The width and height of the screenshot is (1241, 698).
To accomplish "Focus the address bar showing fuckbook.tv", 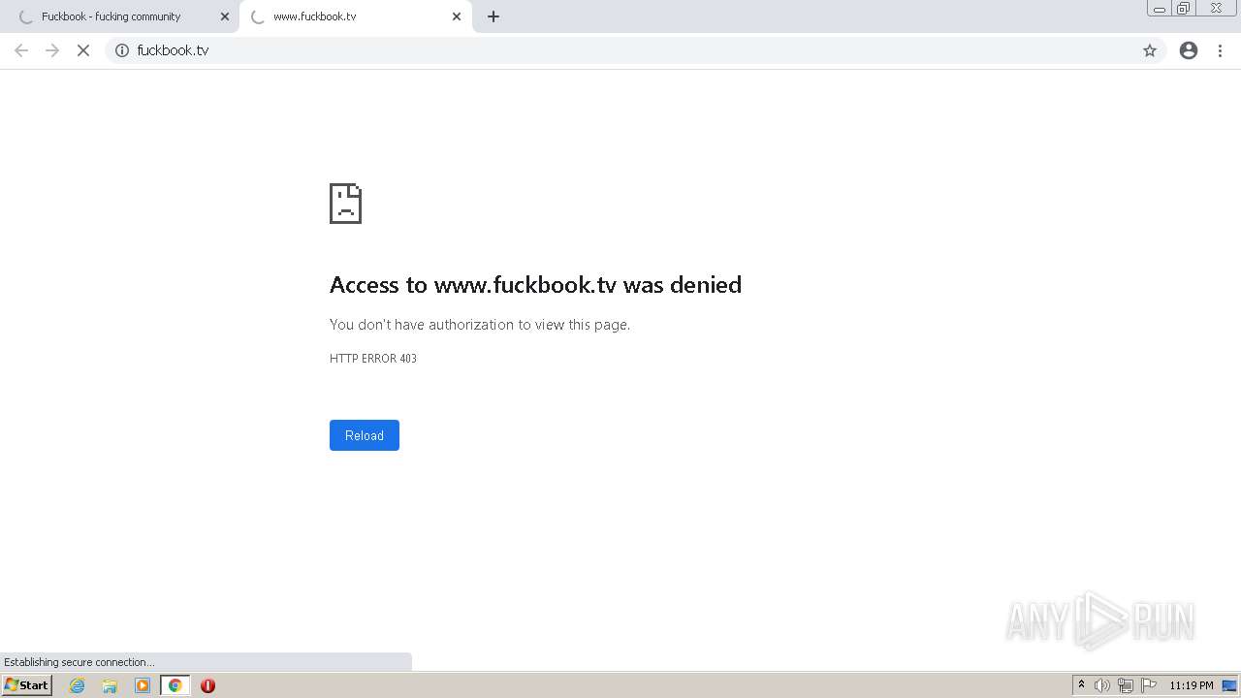I will (x=635, y=50).
